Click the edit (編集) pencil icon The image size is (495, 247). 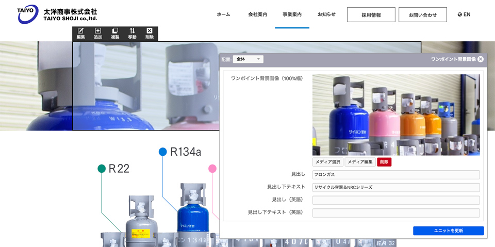coord(81,31)
